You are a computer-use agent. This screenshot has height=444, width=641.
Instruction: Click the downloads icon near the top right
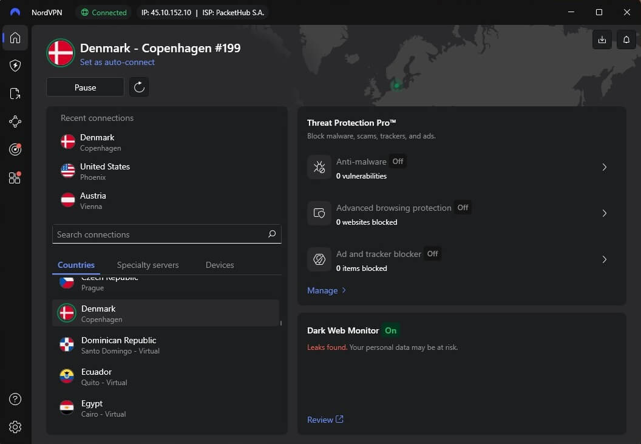[x=602, y=39]
